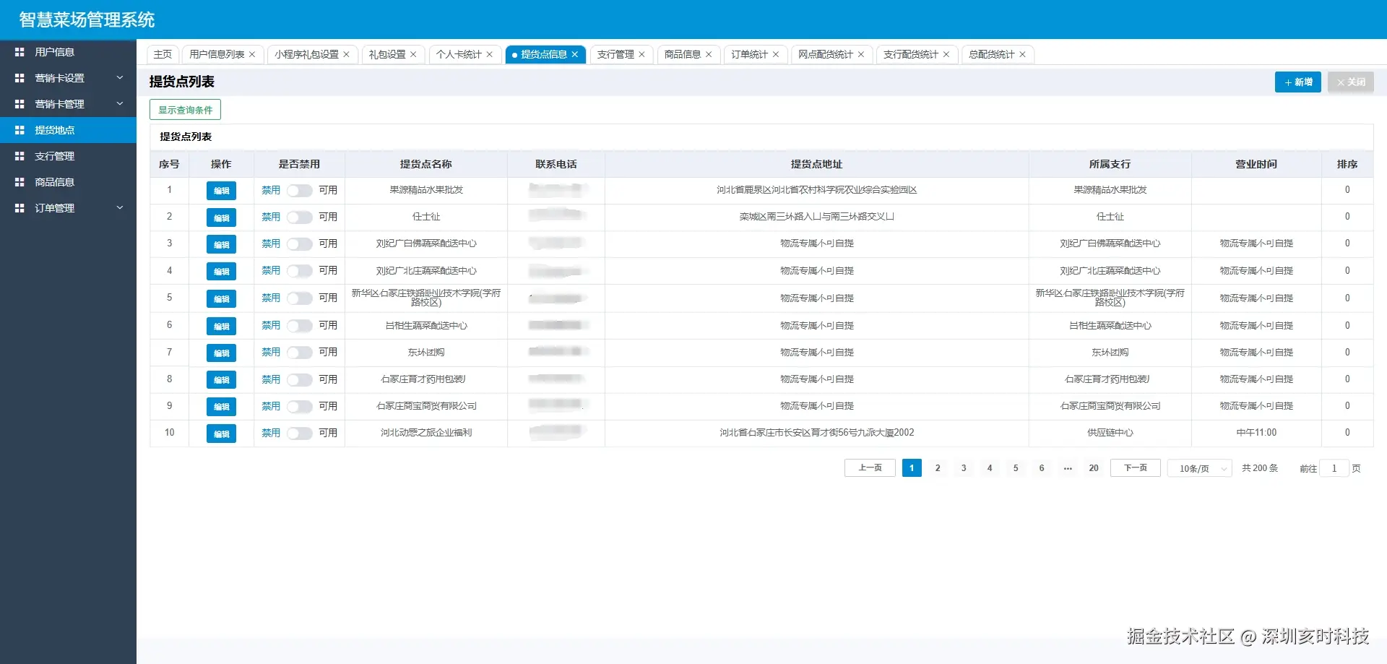Toggle disable switch for row 5
1387x664 pixels.
coord(299,298)
